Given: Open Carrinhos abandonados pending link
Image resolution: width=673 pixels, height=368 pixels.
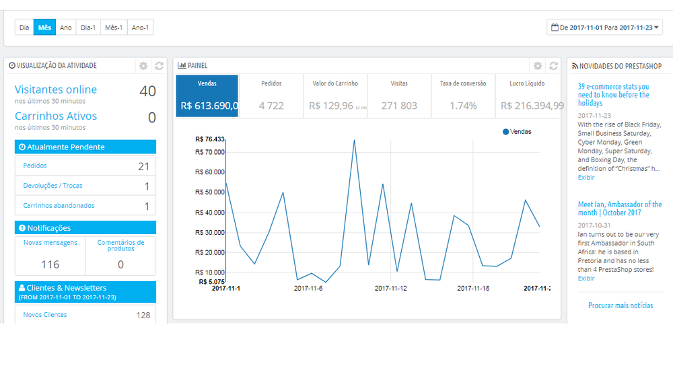Looking at the screenshot, I should tap(59, 205).
